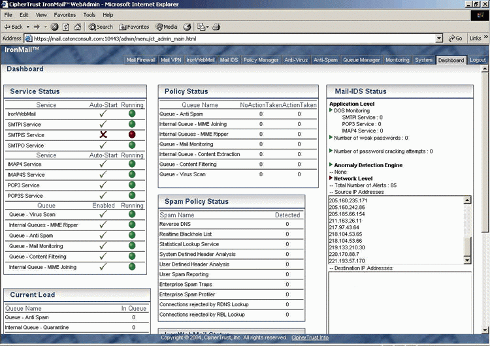
Task: Open the Anti-Spam tab
Action: (325, 60)
